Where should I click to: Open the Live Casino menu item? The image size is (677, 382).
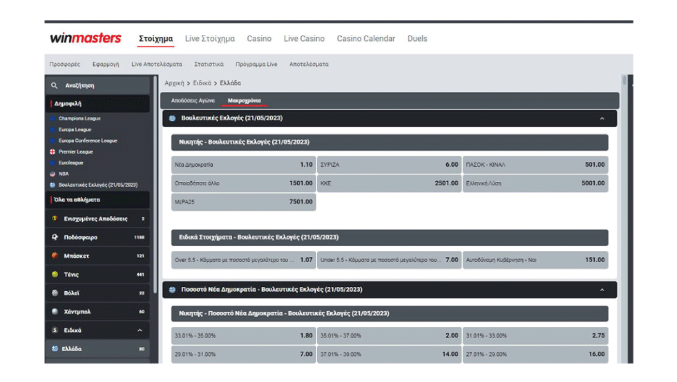pyautogui.click(x=304, y=39)
